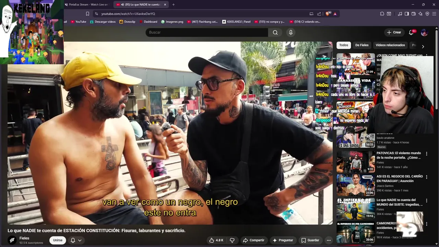Open options menu for QUIEN COME MAS SUSHI video
The height and width of the screenshot is (247, 439).
pos(427,56)
